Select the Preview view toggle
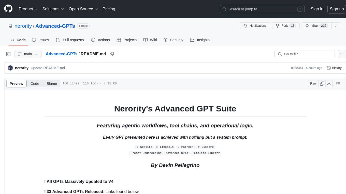Viewport: 346px width, 194px height. [17, 84]
